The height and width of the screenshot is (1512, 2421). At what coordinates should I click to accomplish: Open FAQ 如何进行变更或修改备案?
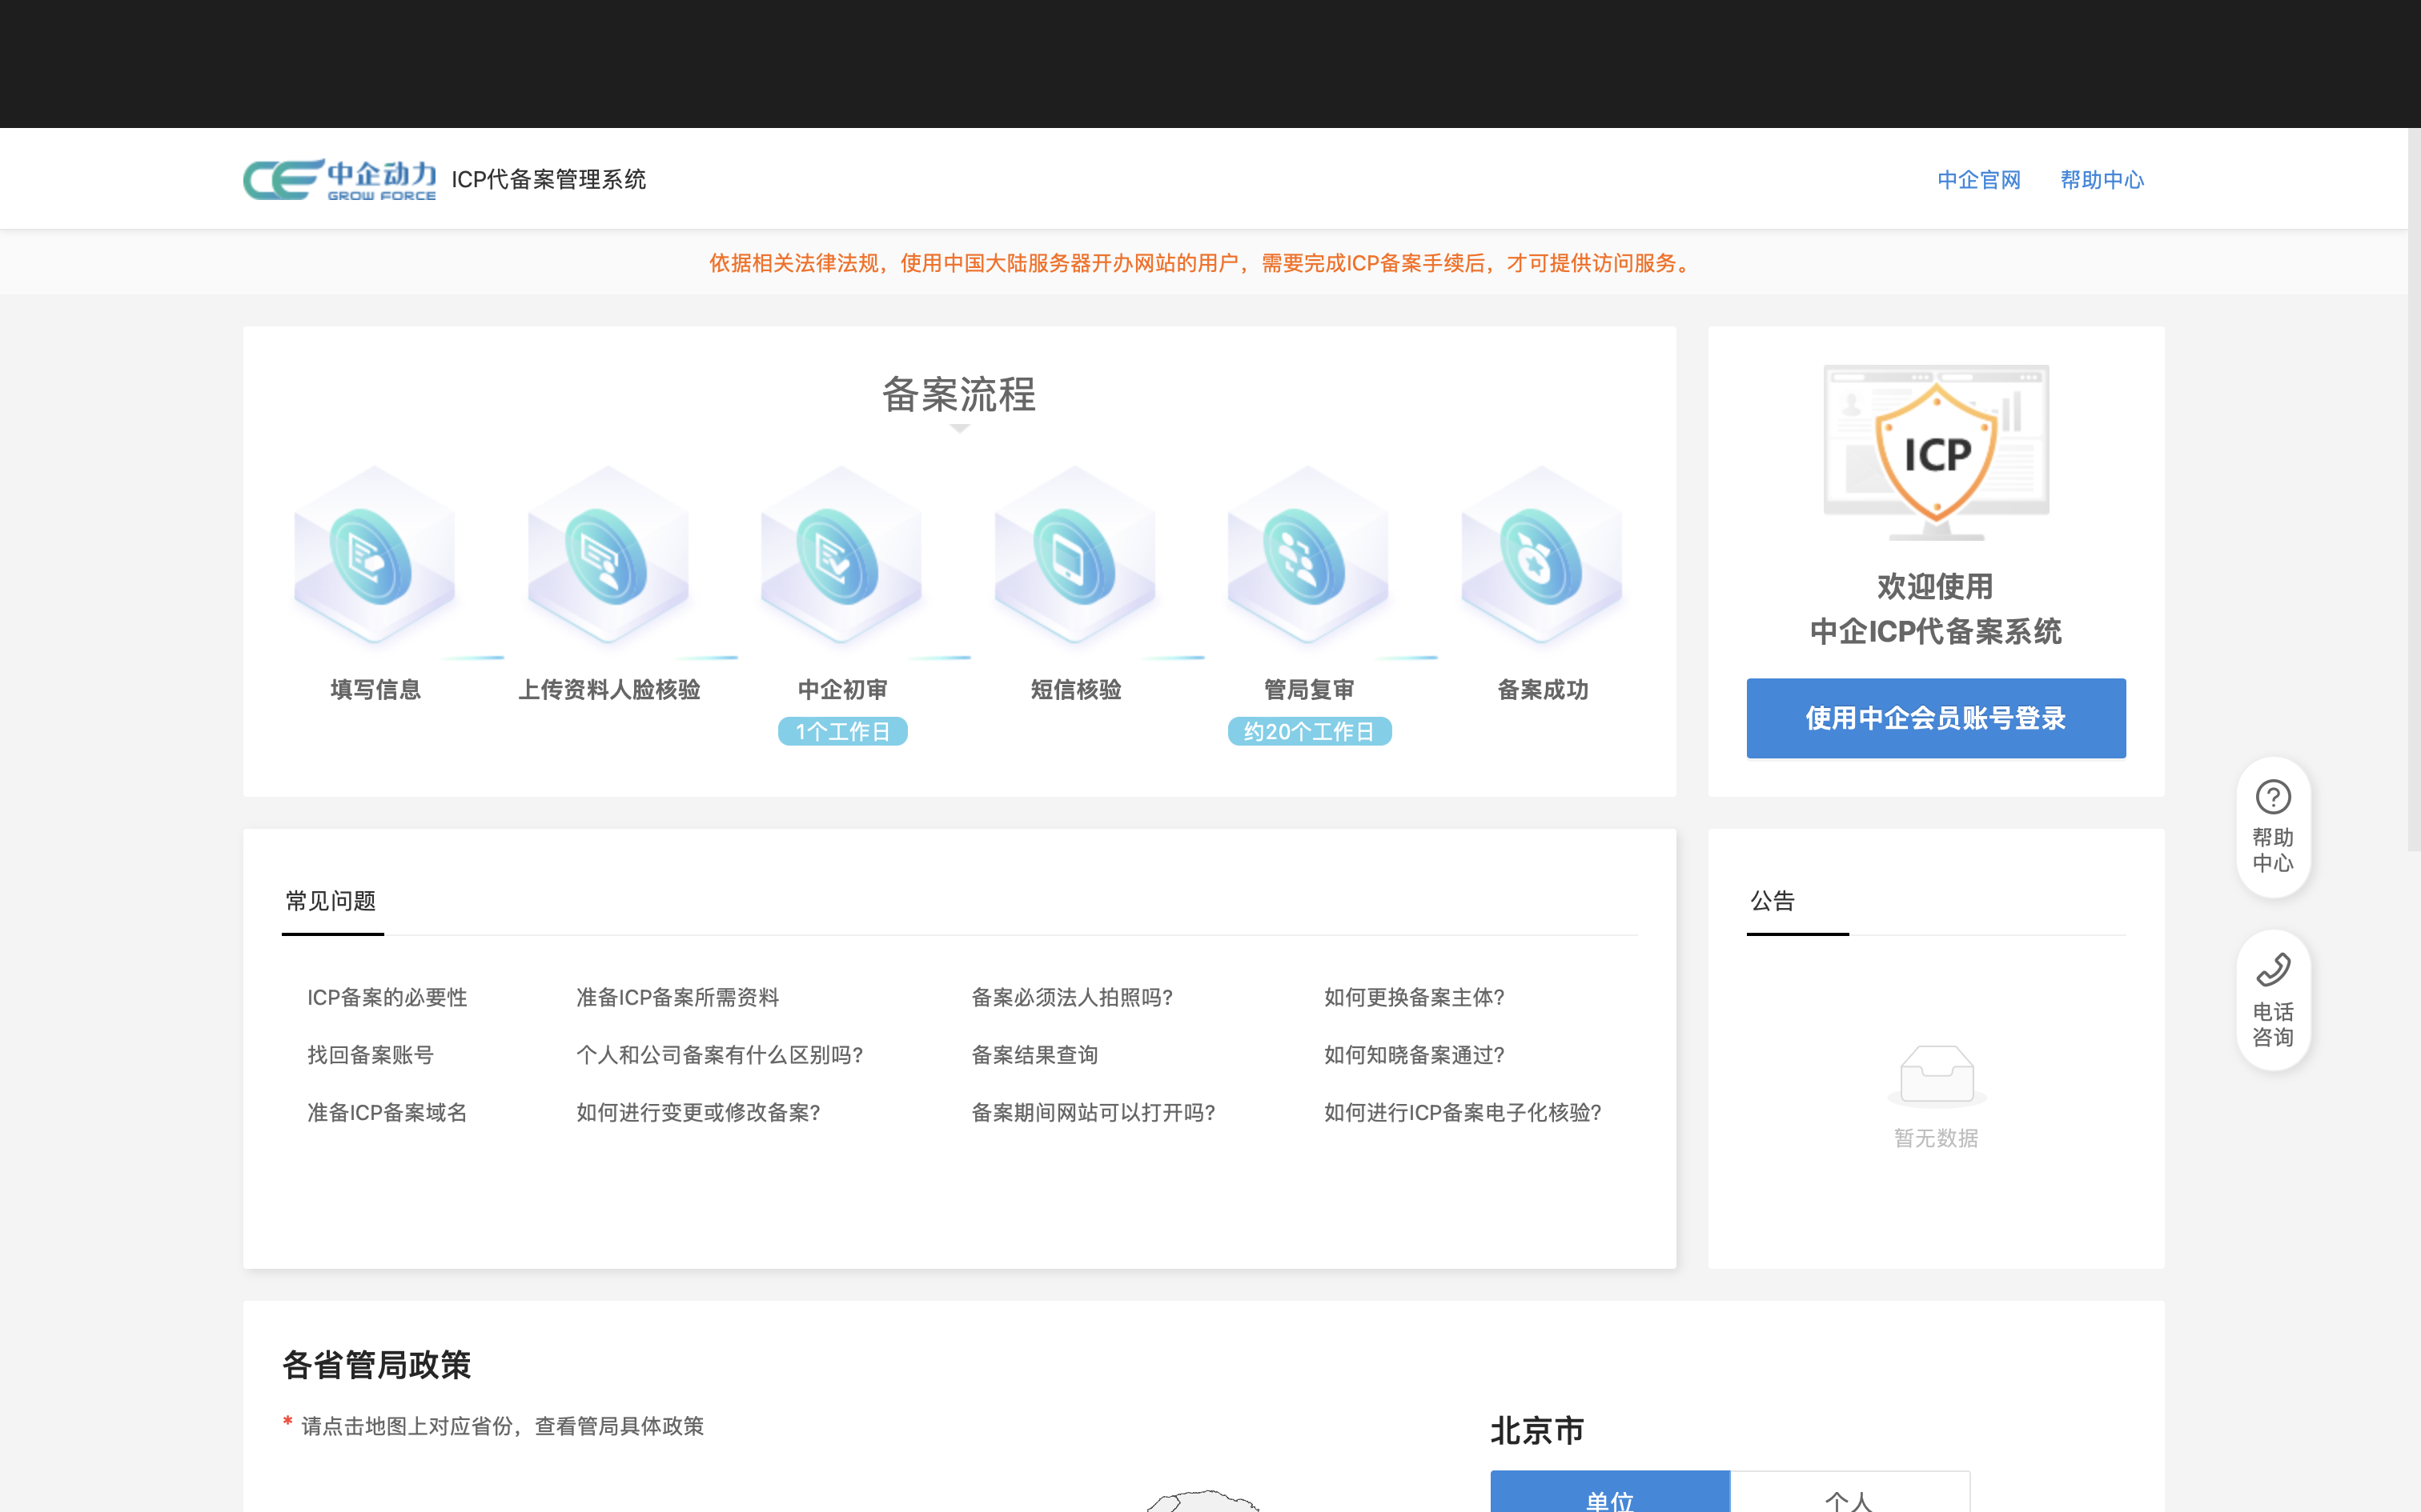click(x=698, y=1113)
